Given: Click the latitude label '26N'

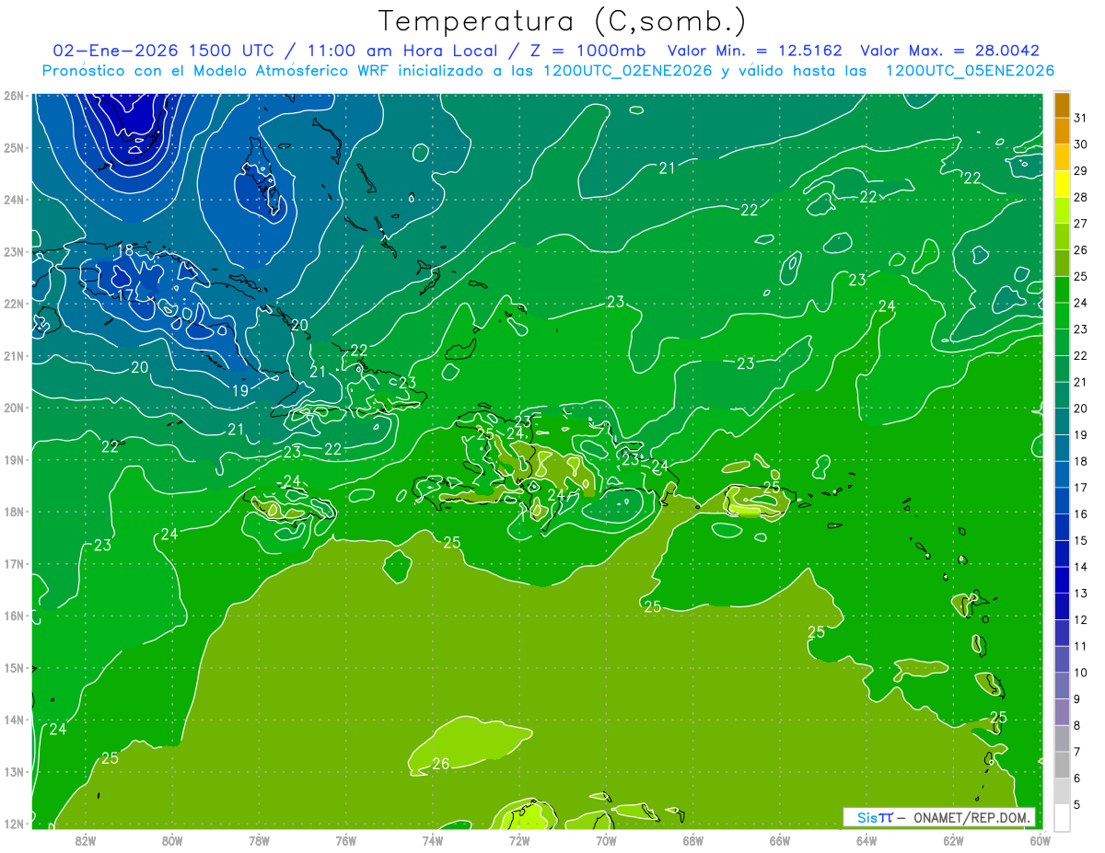Looking at the screenshot, I should click(x=13, y=96).
